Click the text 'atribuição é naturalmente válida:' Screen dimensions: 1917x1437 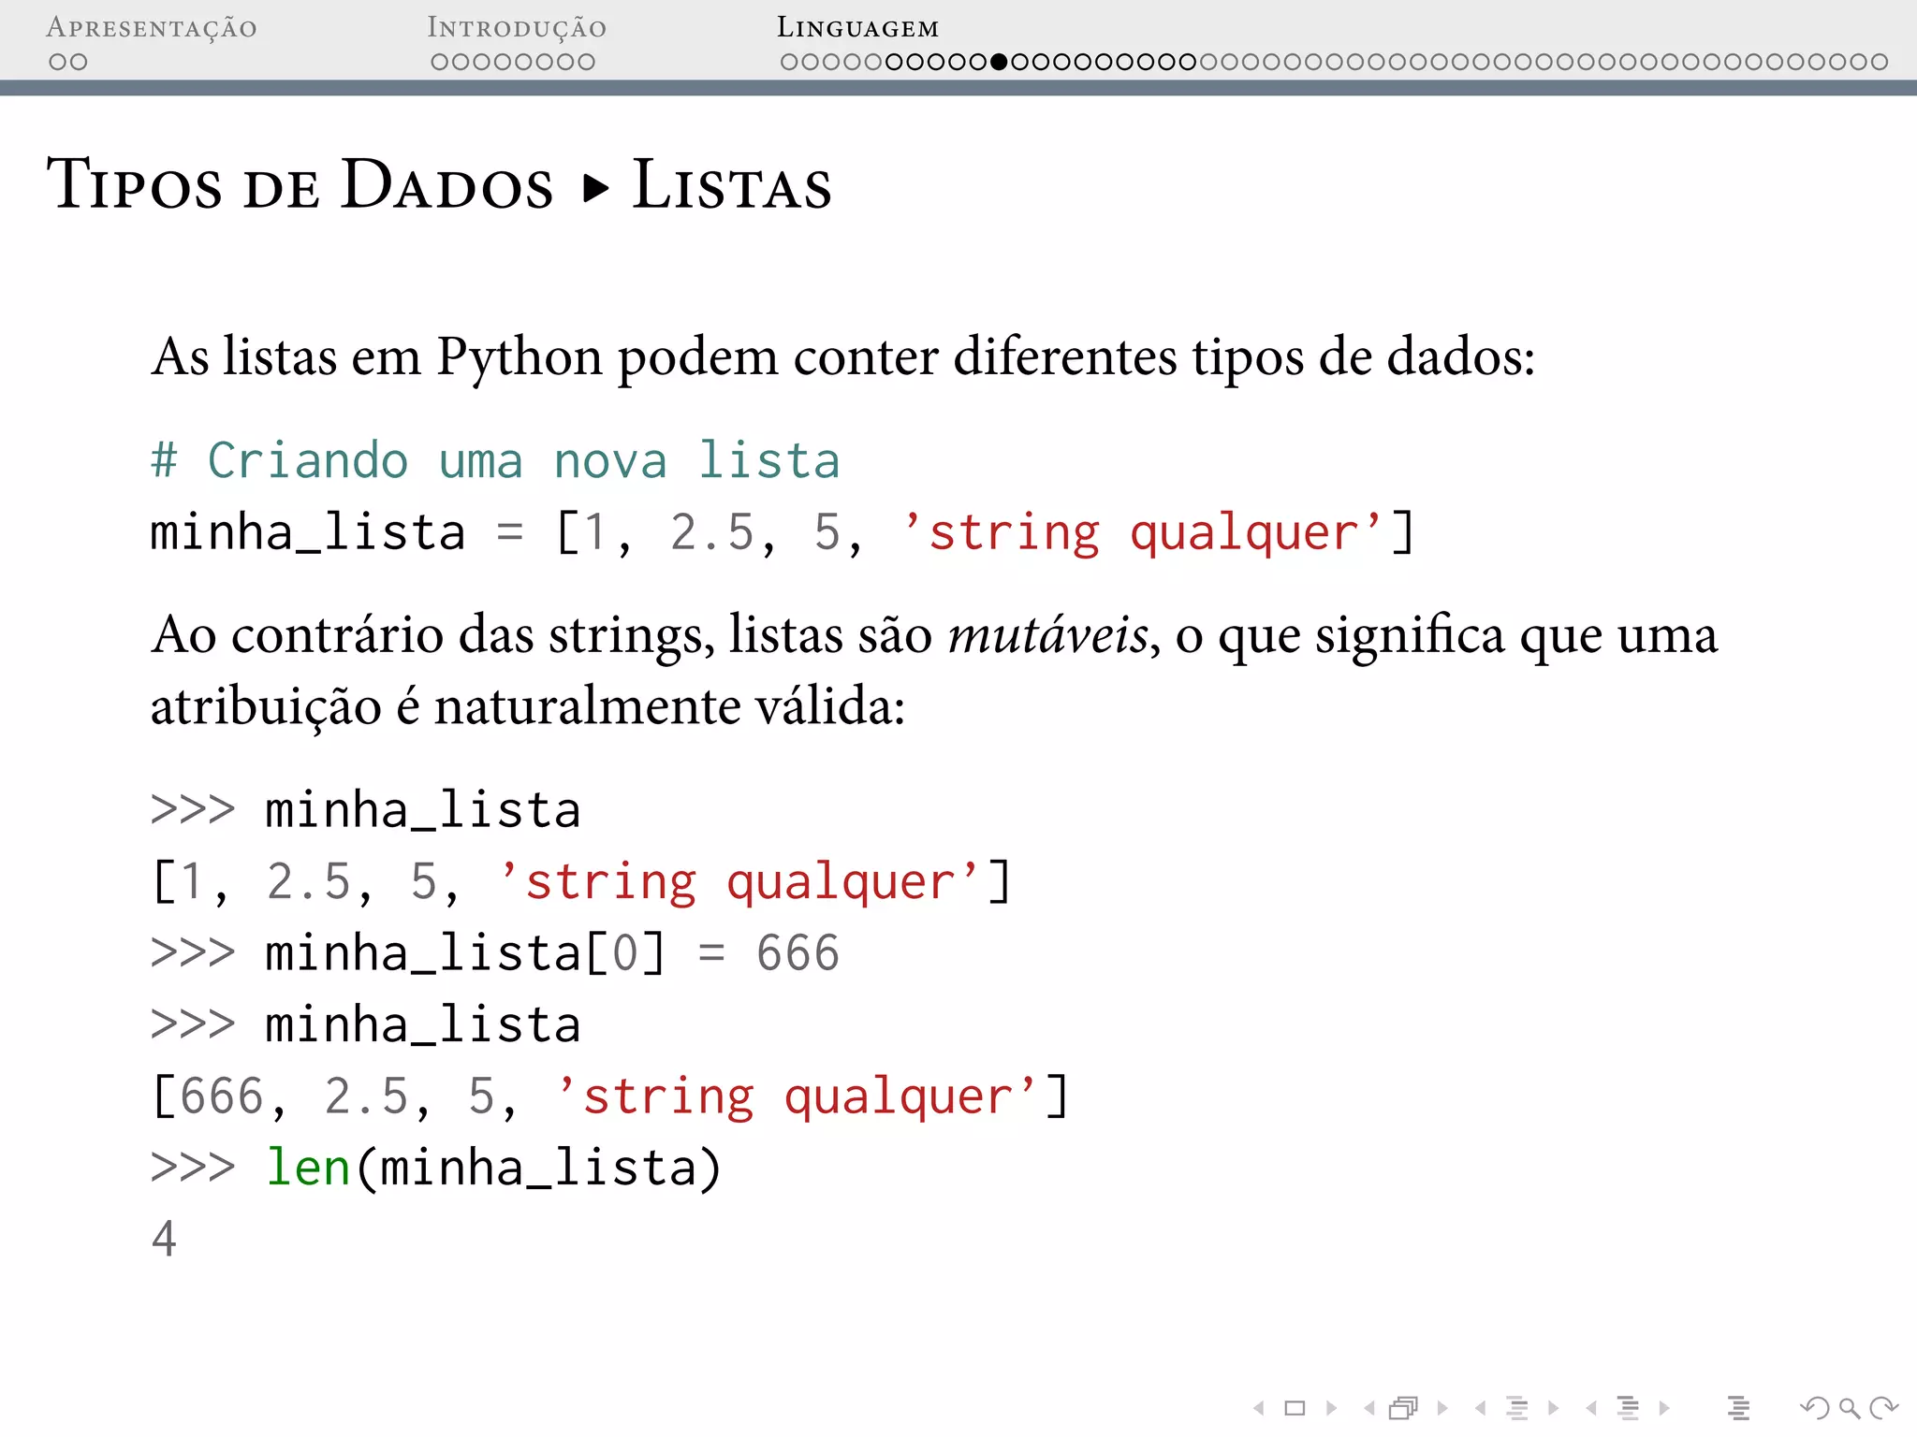pyautogui.click(x=528, y=706)
